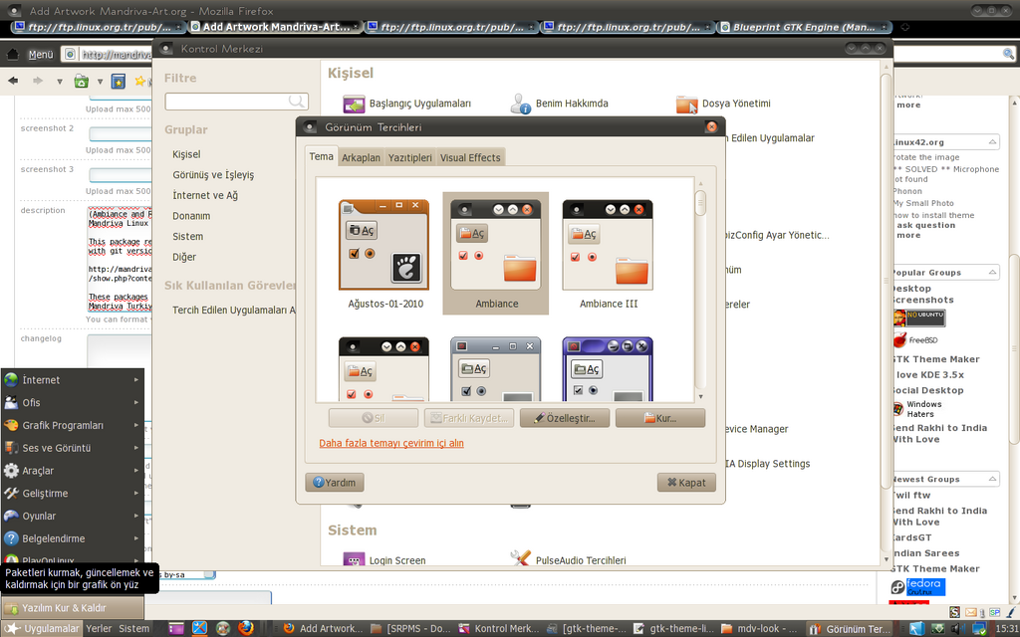Switch to Kontrol Merk... taskbar window
This screenshot has width=1020, height=637.
[499, 629]
